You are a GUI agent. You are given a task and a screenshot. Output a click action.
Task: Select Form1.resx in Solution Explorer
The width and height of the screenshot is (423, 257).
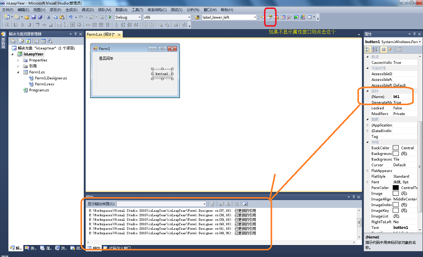click(45, 84)
